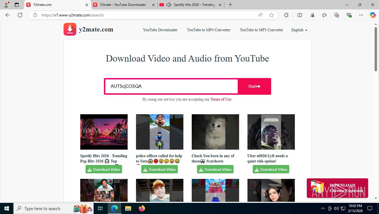379x214 pixels.
Task: Open the notification center icon
Action: click(x=370, y=208)
